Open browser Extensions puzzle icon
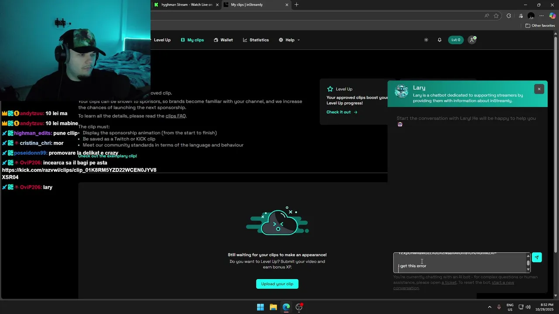The height and width of the screenshot is (314, 559). (509, 16)
